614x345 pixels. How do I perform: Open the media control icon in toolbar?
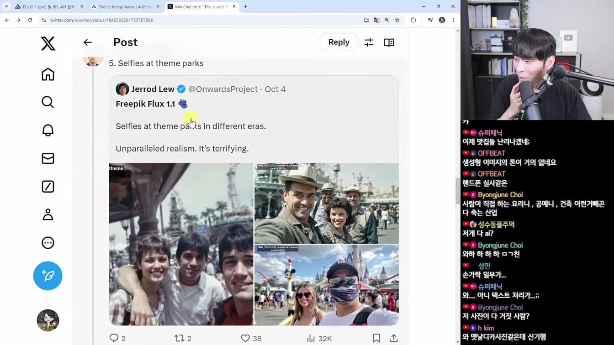click(430, 20)
